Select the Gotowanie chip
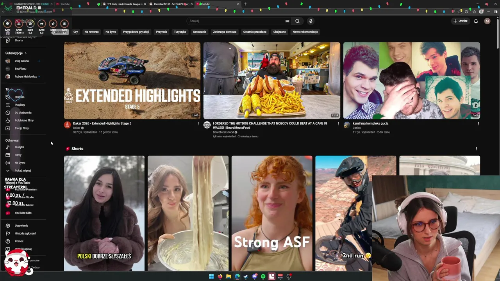The image size is (500, 281). pos(200,32)
